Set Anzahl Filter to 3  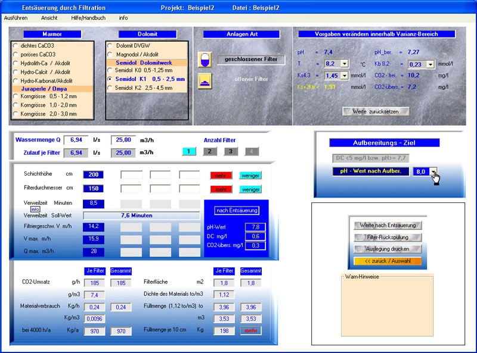click(231, 151)
